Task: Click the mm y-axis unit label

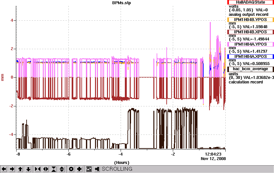Action: click(3, 78)
